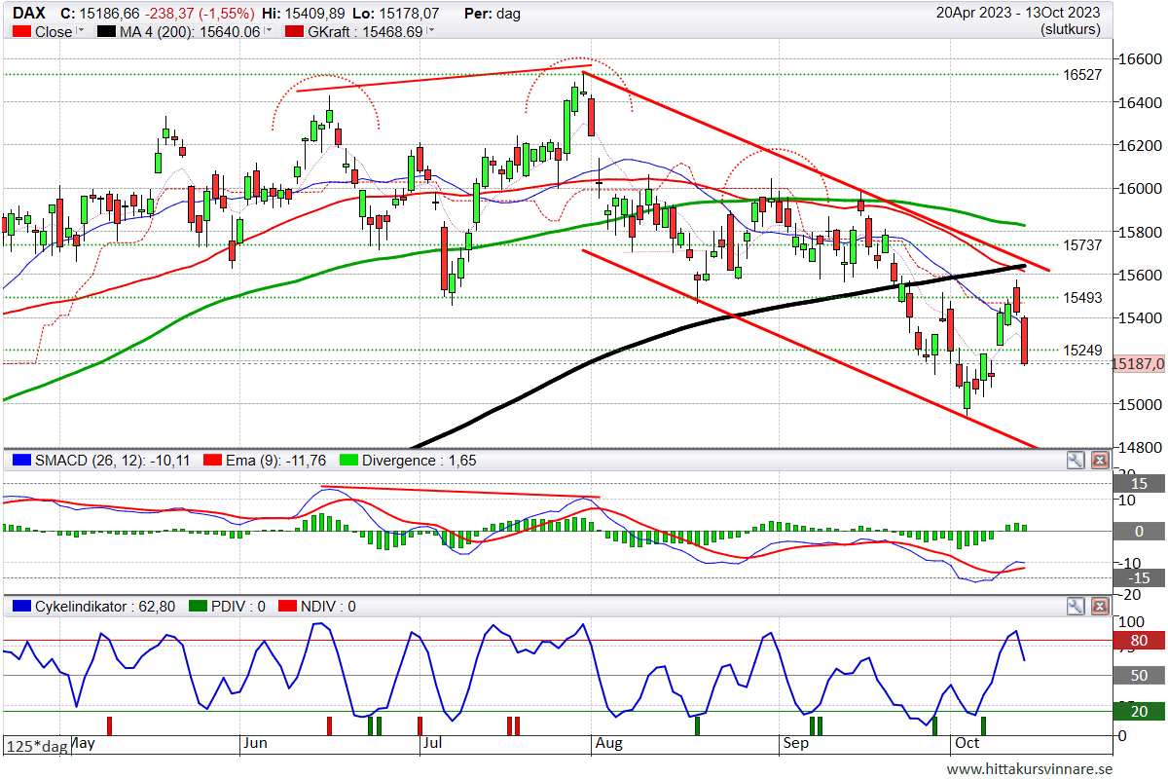This screenshot has height=779, width=1168.
Task: Expand the Close series dropdown arrow
Action: pyautogui.click(x=81, y=31)
